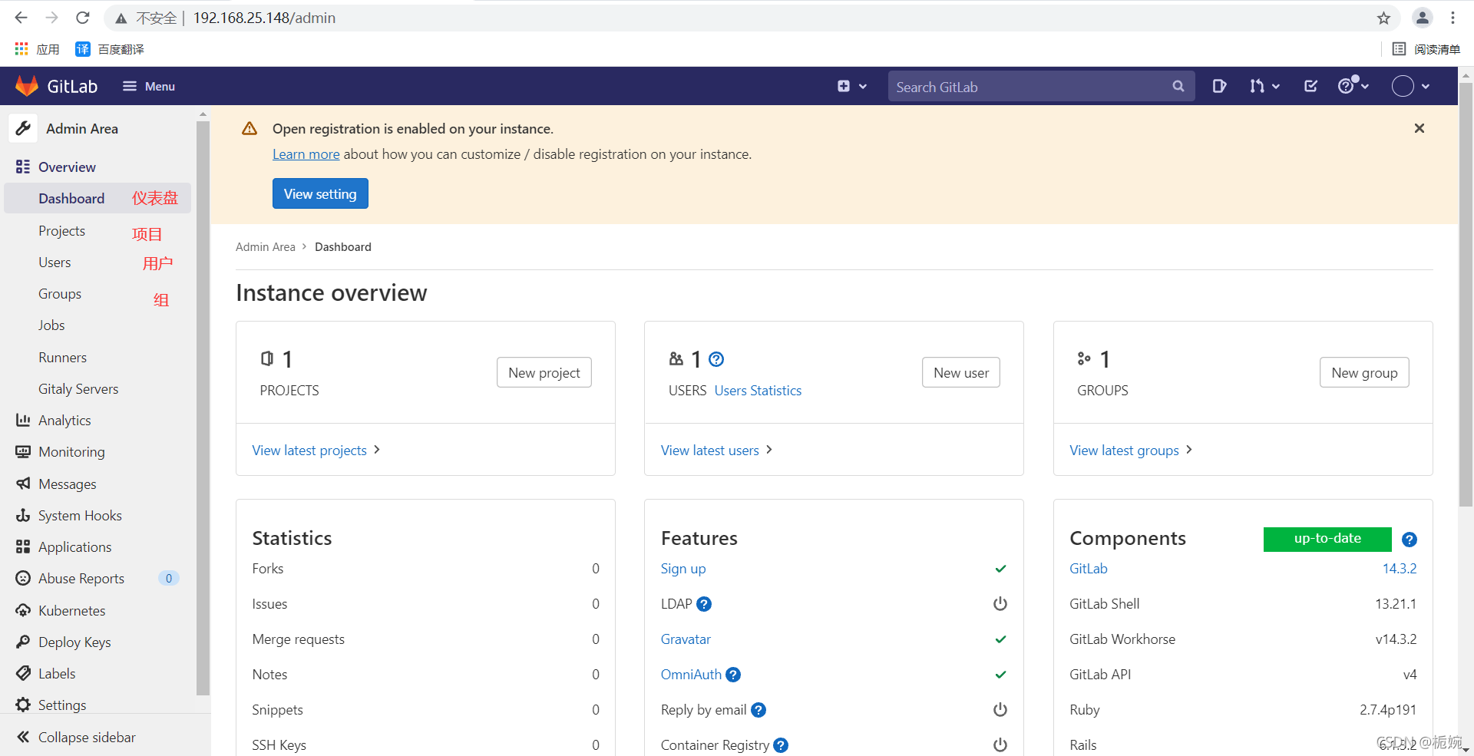Click the Kubernetes cloud icon
This screenshot has height=756, width=1474.
pyautogui.click(x=23, y=610)
